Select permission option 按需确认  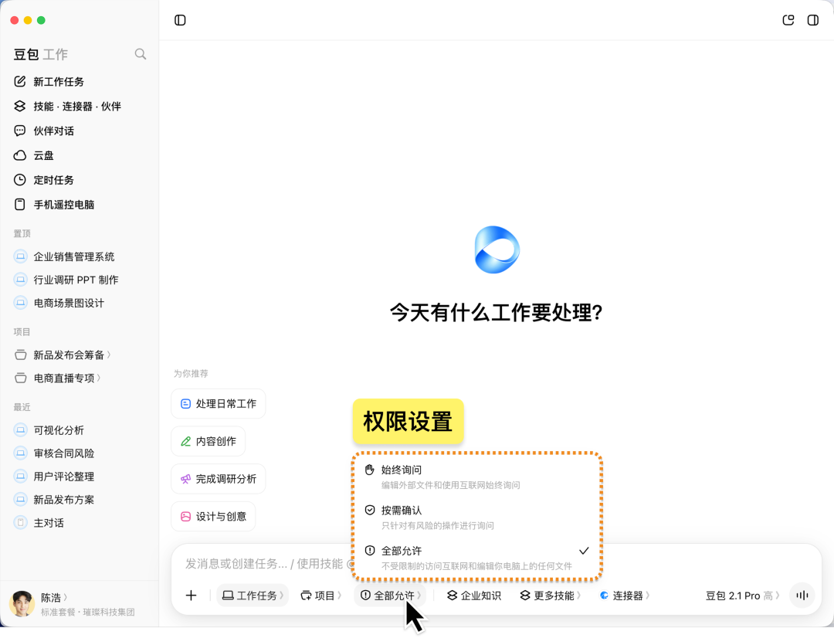coord(476,518)
